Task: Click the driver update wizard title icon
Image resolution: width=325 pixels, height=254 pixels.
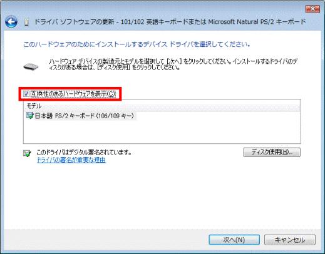Action: pos(26,23)
